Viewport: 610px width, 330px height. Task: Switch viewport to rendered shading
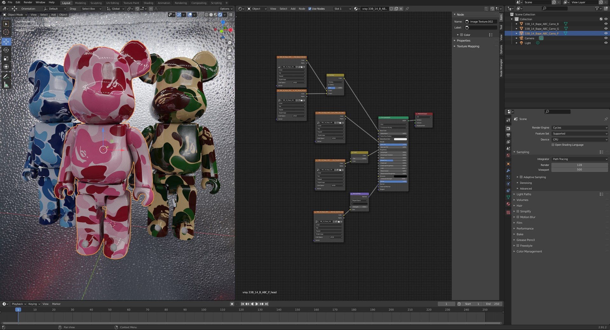(x=220, y=15)
